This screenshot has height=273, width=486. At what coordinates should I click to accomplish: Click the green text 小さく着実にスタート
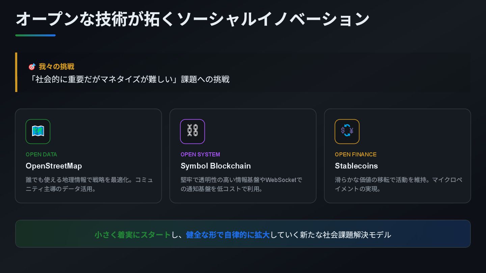click(133, 235)
